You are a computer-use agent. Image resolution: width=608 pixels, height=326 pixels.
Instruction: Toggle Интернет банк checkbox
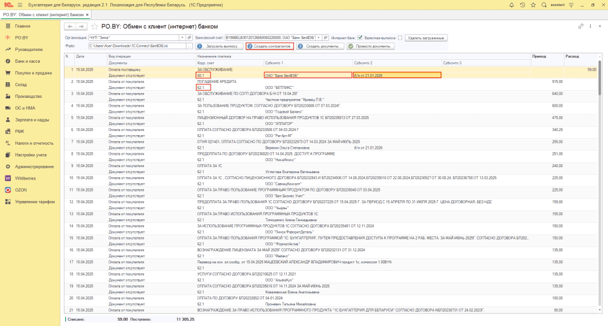[360, 37]
